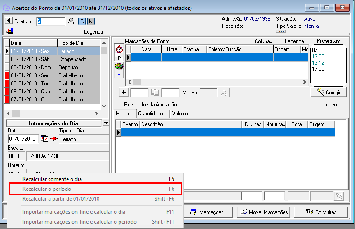The image size is (355, 229).
Task: Switch to the Quantidade tab
Action: [x=151, y=114]
